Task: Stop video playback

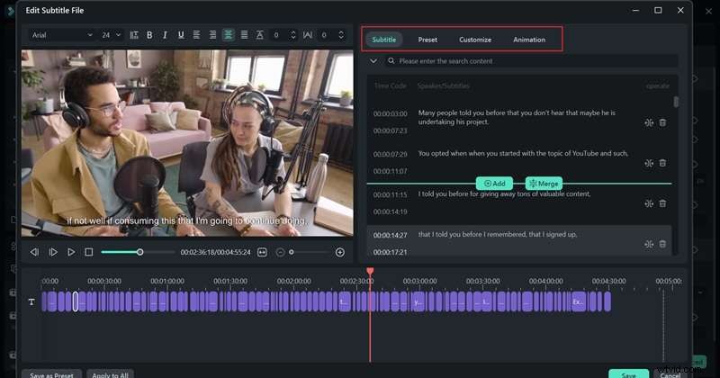Action: [88, 252]
